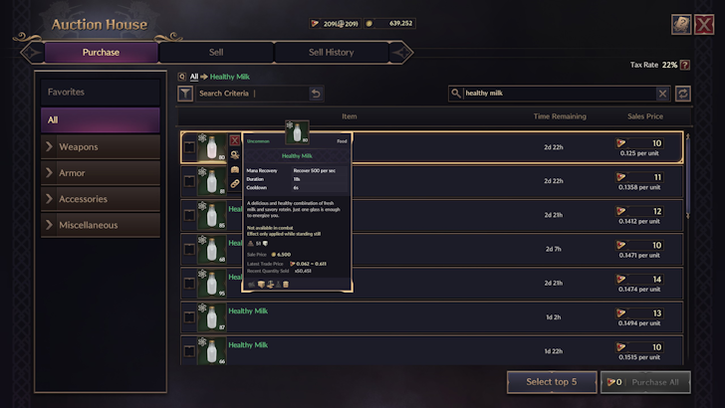725x408 pixels.
Task: Expand the Weapons category
Action: point(100,147)
